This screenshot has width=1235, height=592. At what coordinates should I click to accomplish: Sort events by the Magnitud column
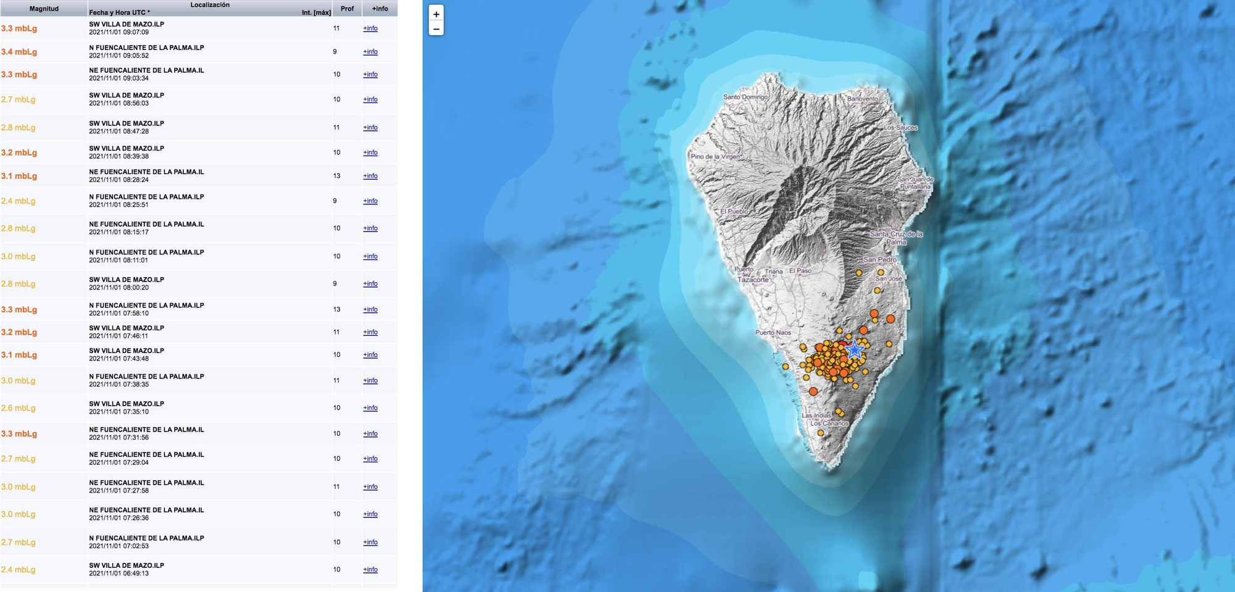(x=43, y=9)
